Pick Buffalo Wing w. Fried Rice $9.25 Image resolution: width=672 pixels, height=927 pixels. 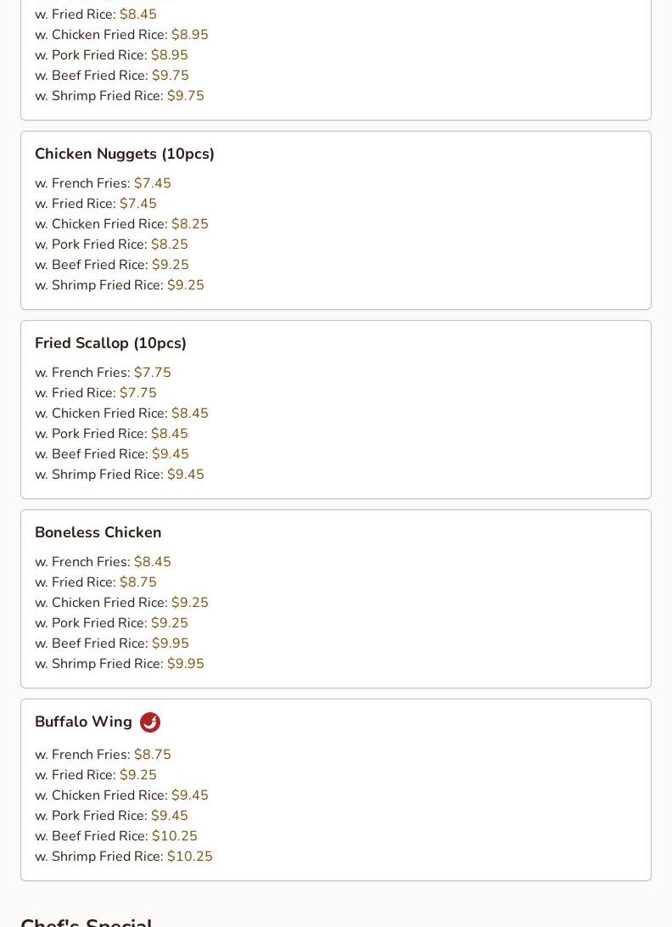(x=96, y=775)
